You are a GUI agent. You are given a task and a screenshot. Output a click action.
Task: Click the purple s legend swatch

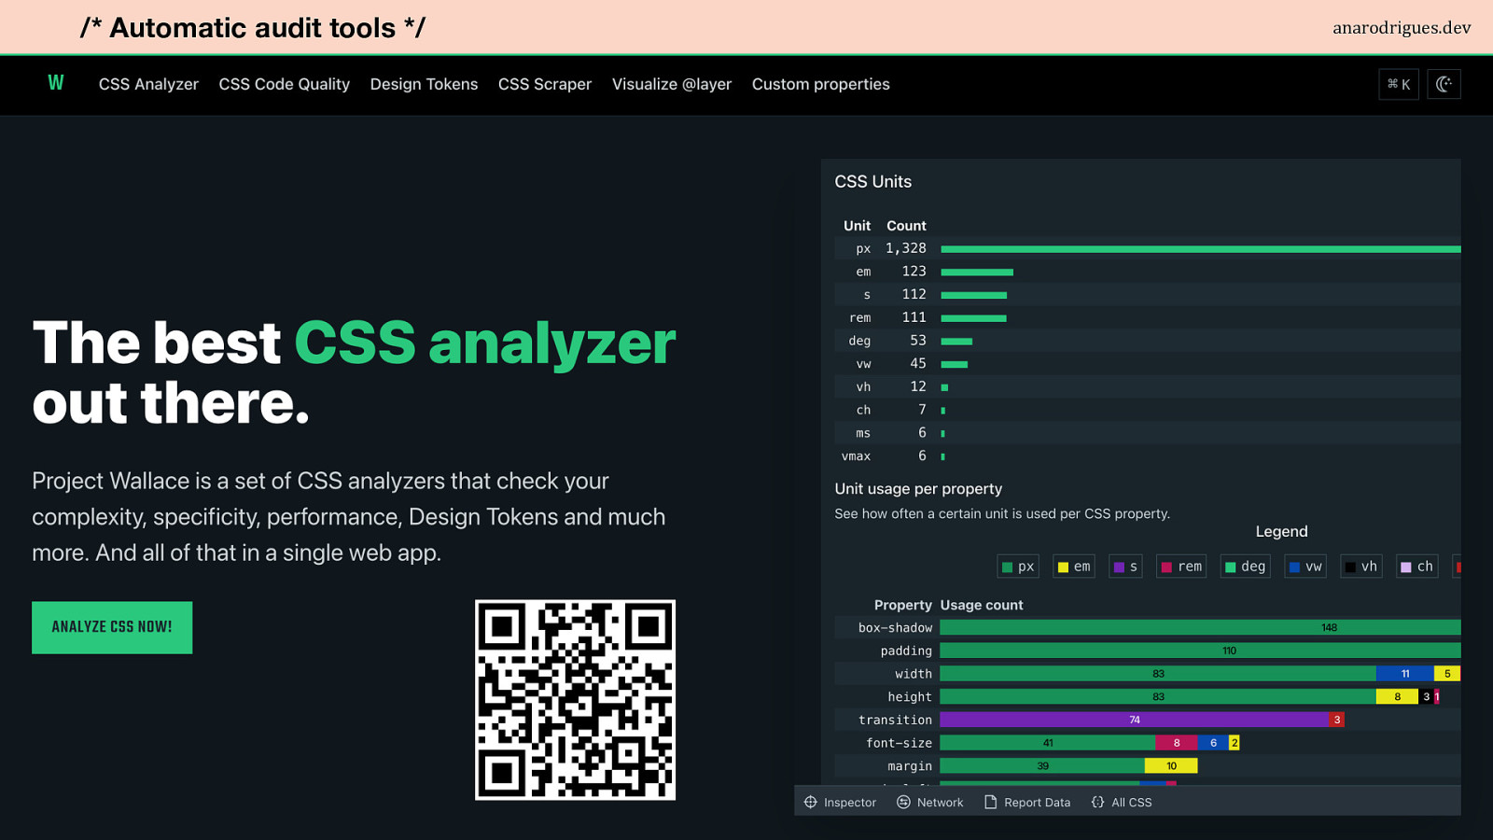(x=1119, y=567)
